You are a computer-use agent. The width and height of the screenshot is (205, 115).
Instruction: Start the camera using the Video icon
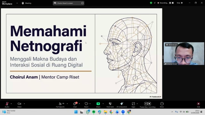tap(19, 104)
